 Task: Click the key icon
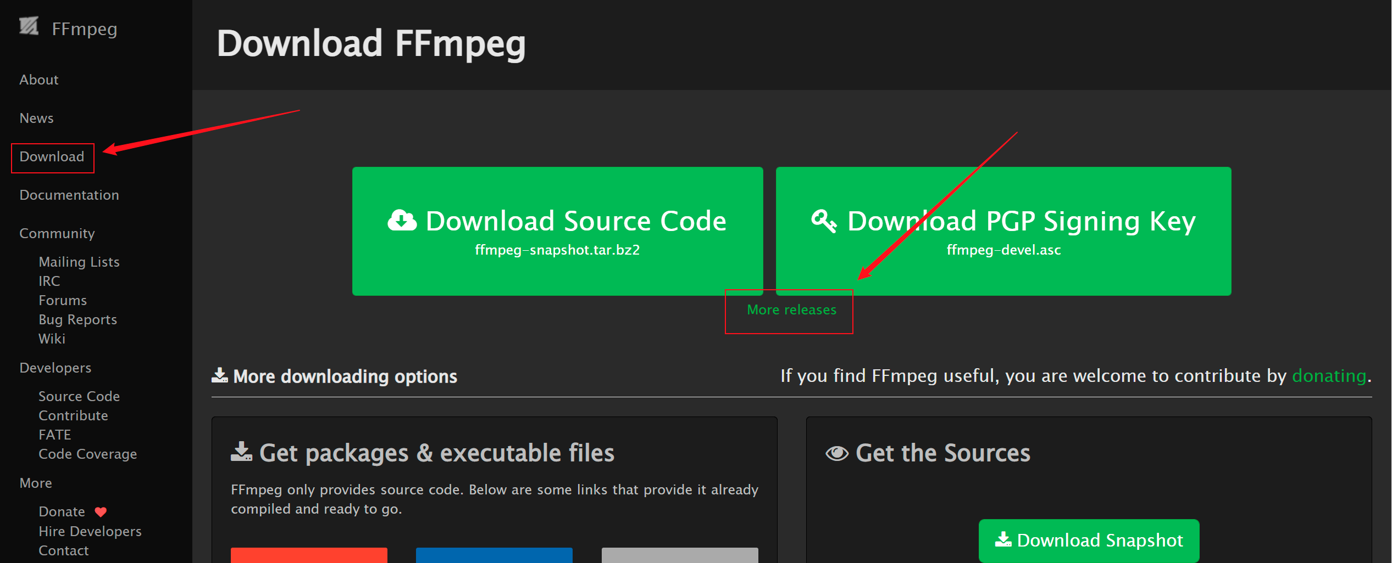824,221
